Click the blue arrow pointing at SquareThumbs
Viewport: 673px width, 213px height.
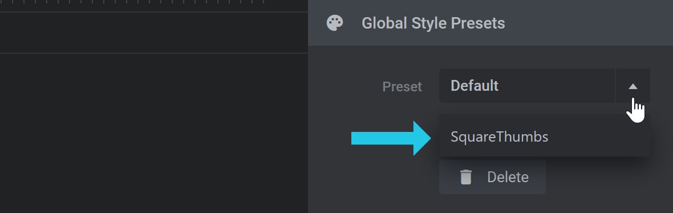point(391,138)
